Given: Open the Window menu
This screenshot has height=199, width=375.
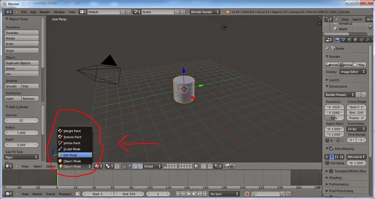Looking at the screenshot, I should coord(59,12).
